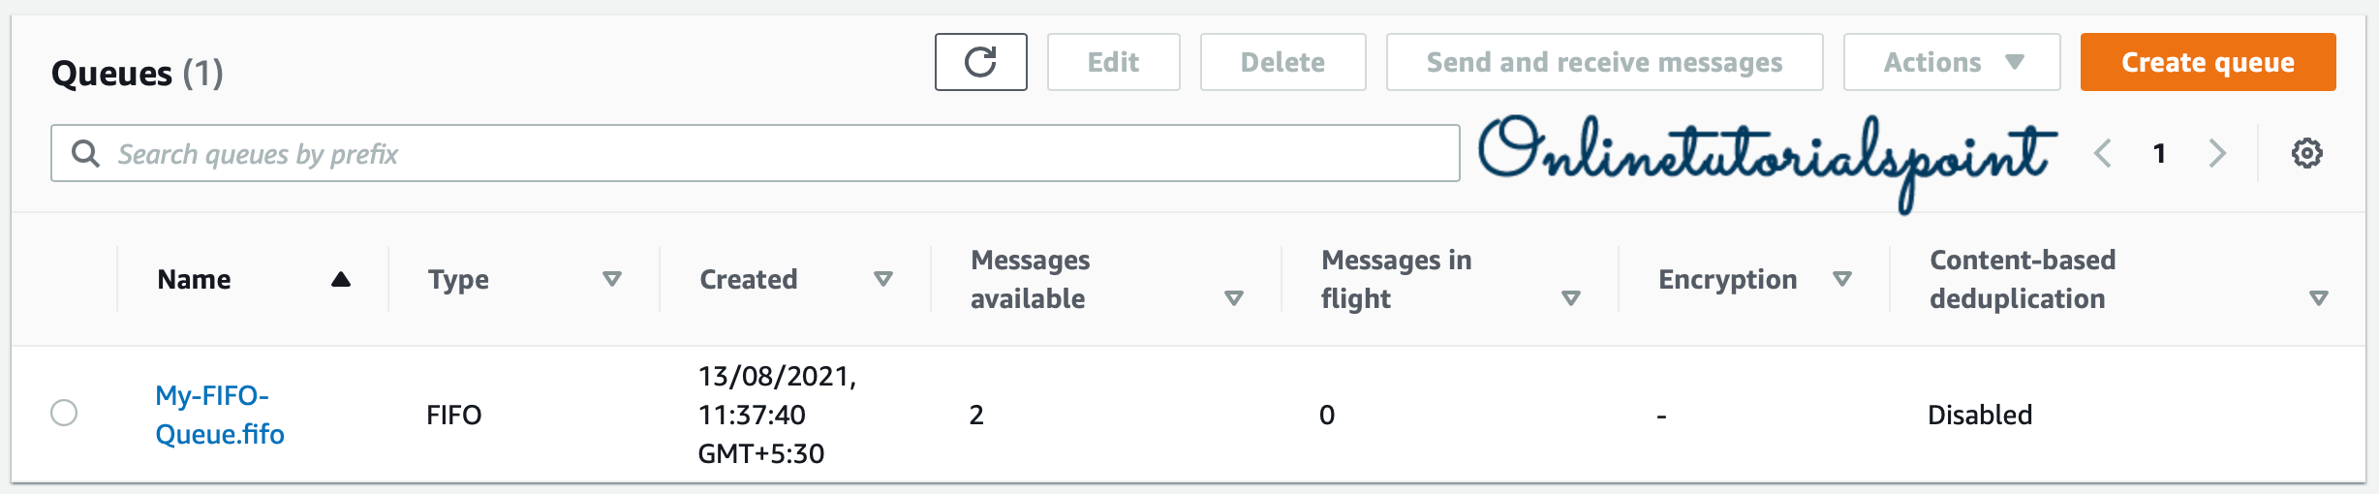Open the Actions dropdown
Viewport: 2379px width, 494px height.
1951,62
